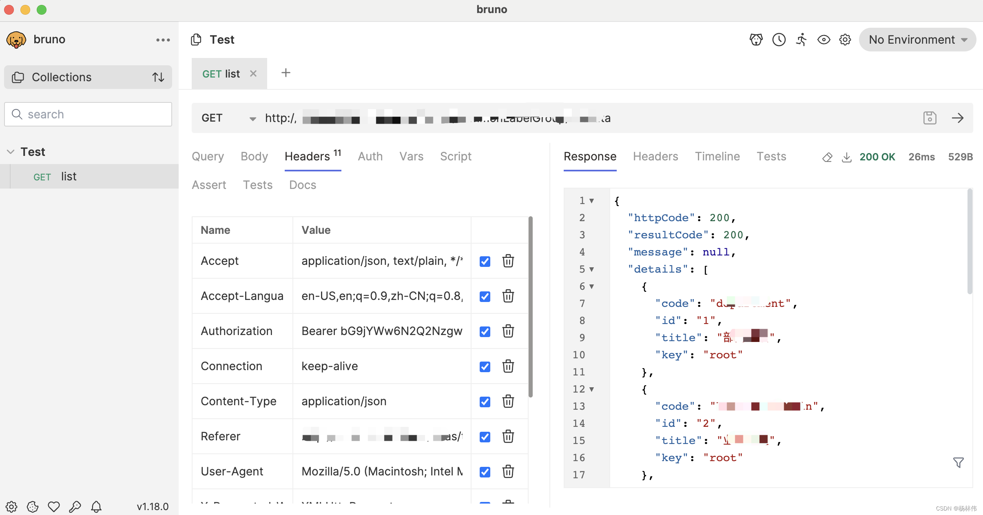View notifications via the bell icon

96,506
